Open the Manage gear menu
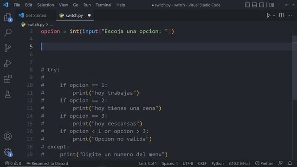Screen dimensions: 297x167 click(x=8, y=152)
